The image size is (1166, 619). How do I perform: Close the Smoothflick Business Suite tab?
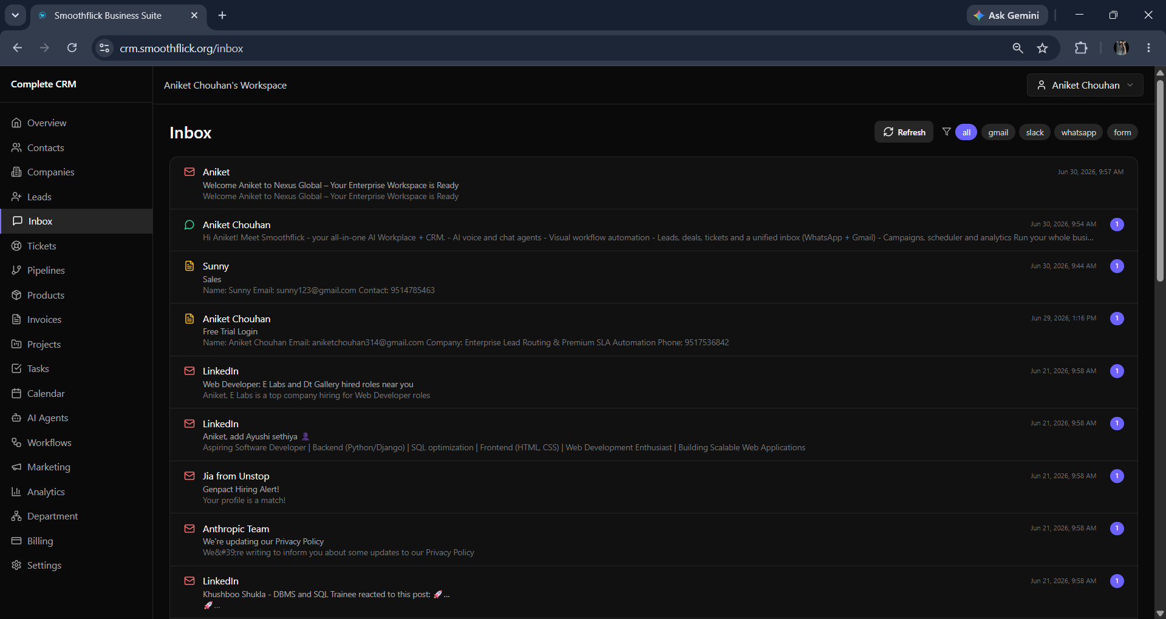(x=194, y=15)
